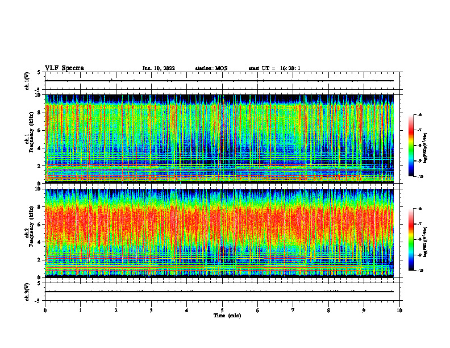Click the "ch.1(V)" waveform axis label
The image size is (450, 348).
coord(27,81)
